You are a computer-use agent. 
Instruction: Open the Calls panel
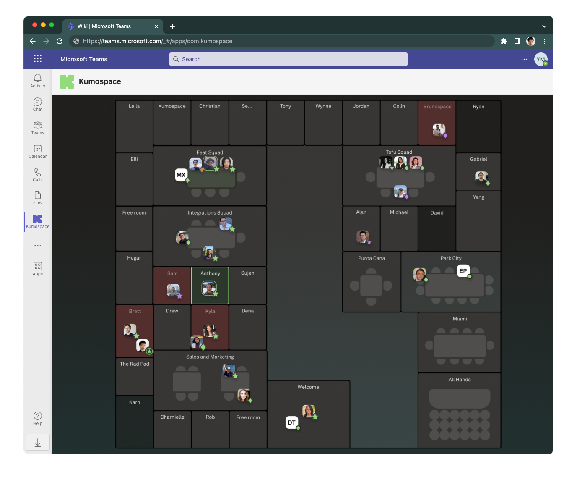[x=37, y=174]
